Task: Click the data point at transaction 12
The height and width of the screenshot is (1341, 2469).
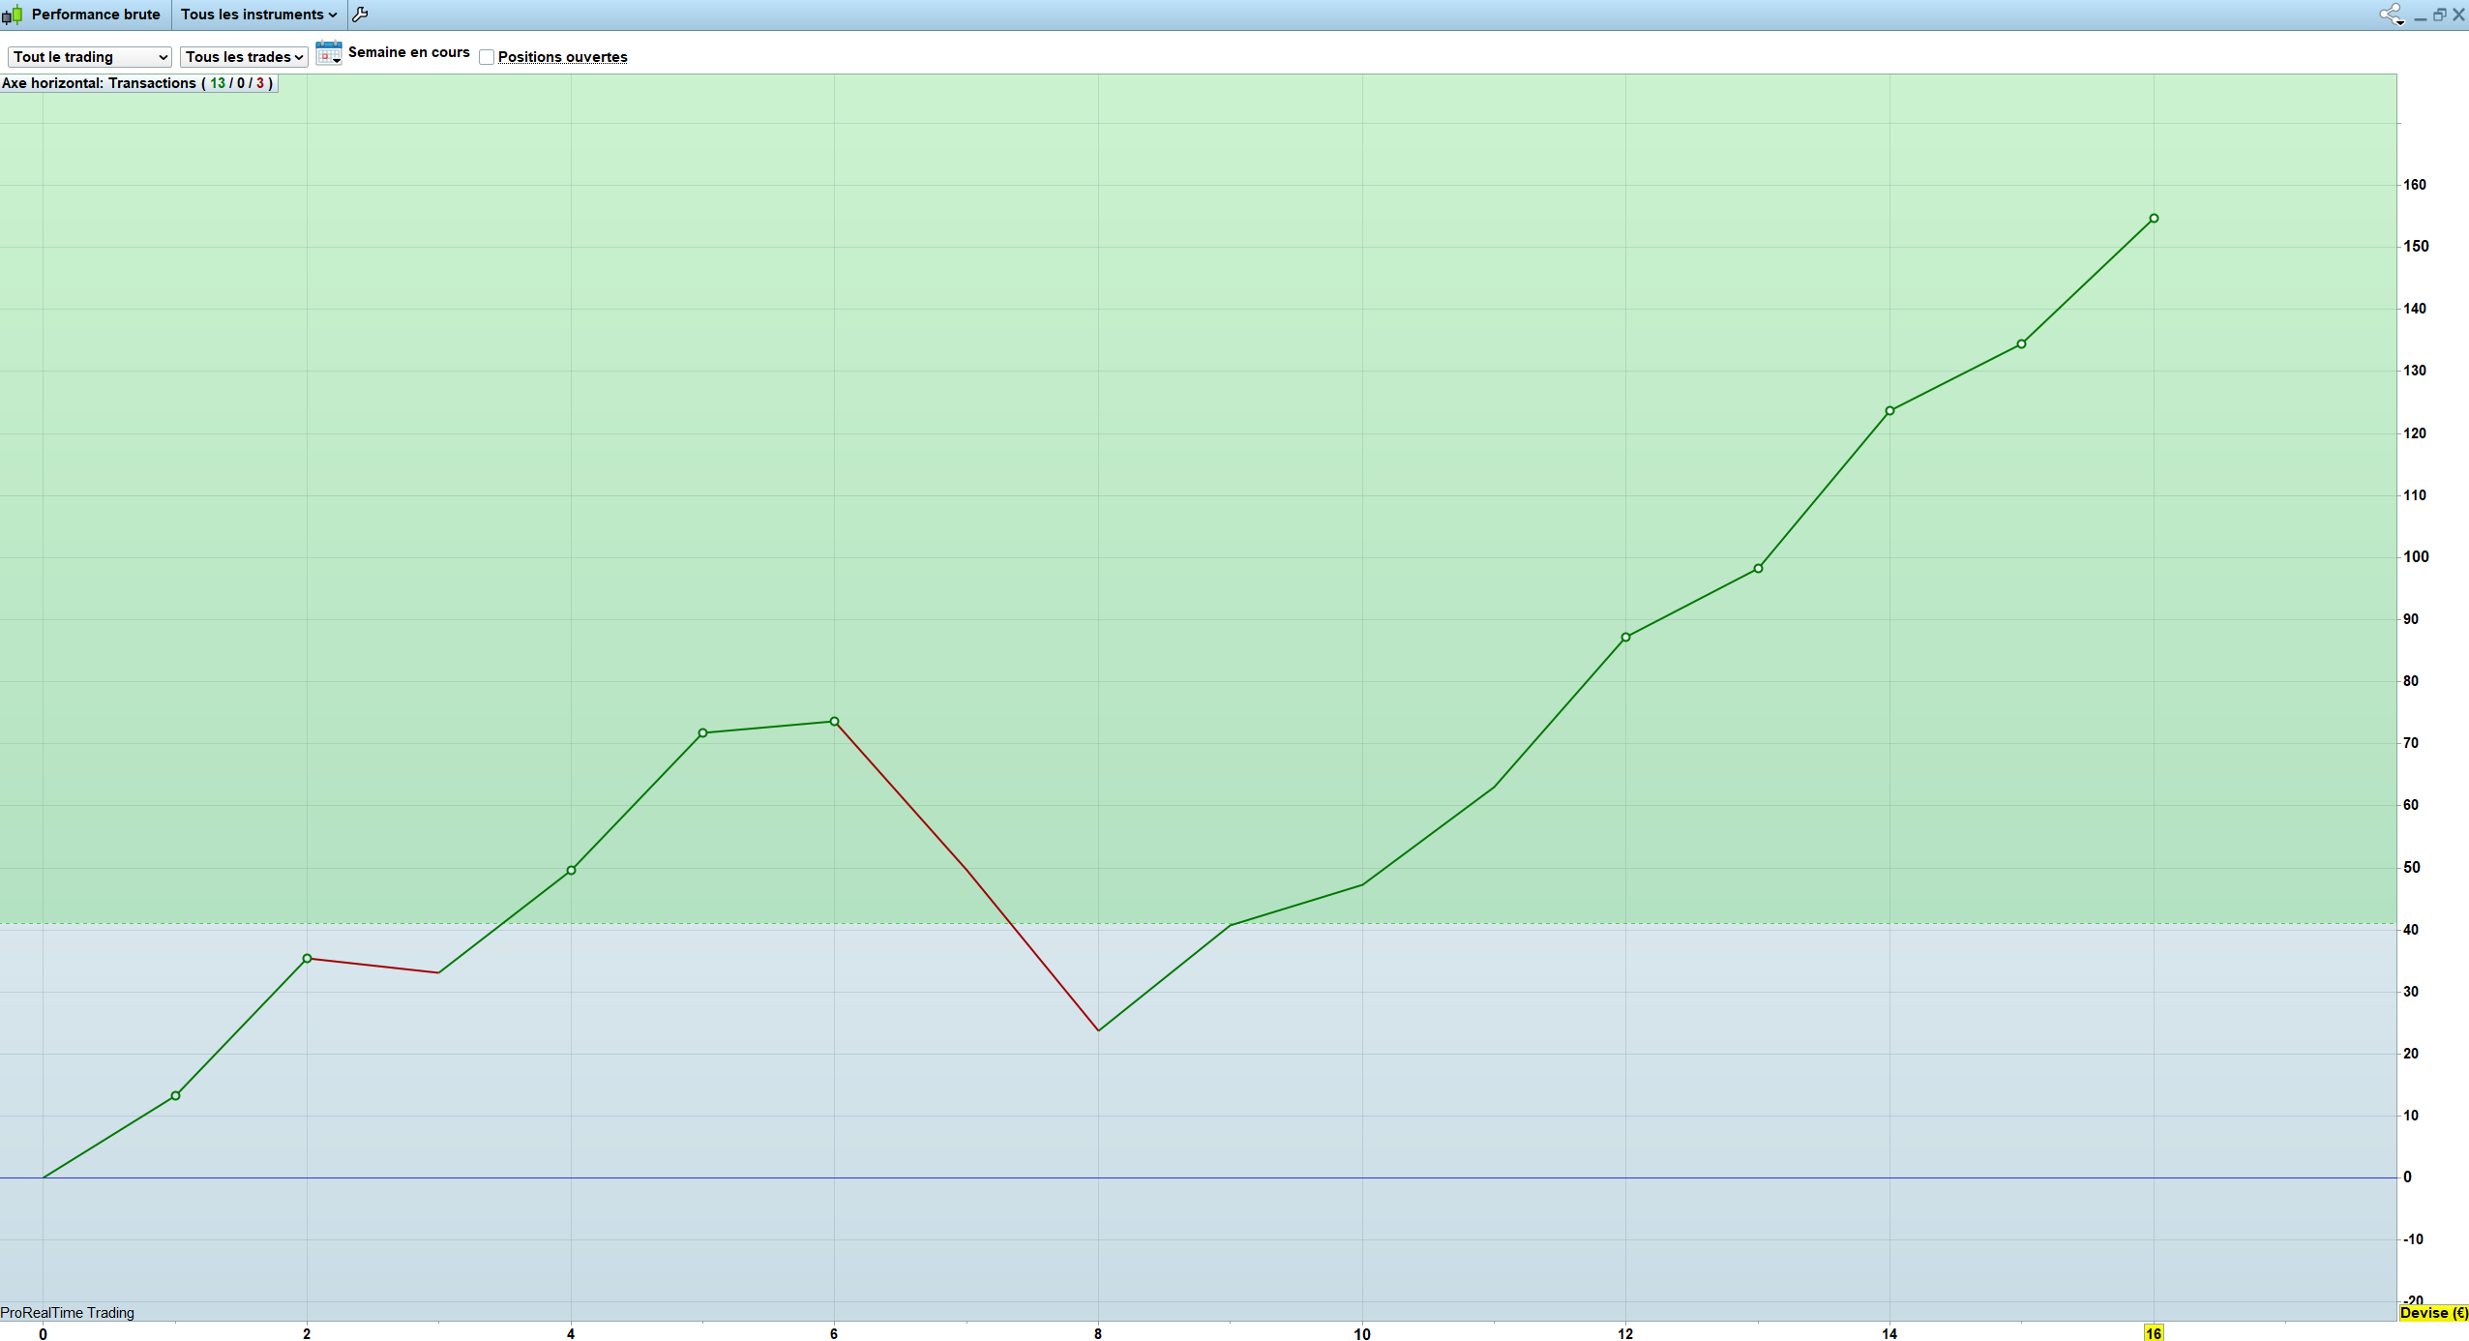Action: [1625, 638]
